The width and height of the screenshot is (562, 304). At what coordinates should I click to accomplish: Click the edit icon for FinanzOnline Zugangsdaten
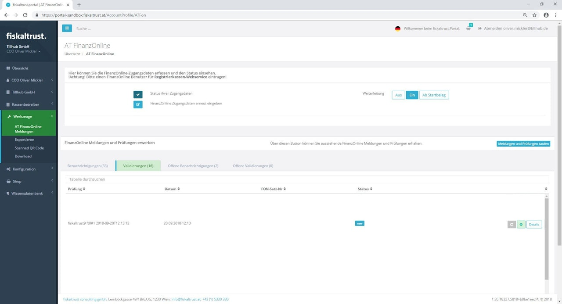click(x=138, y=104)
